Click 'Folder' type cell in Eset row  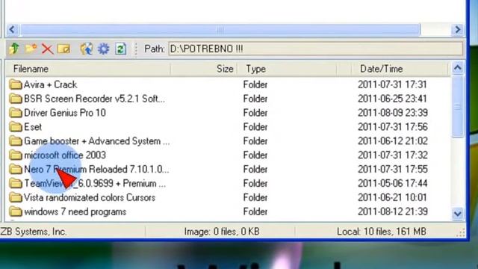[x=255, y=127]
